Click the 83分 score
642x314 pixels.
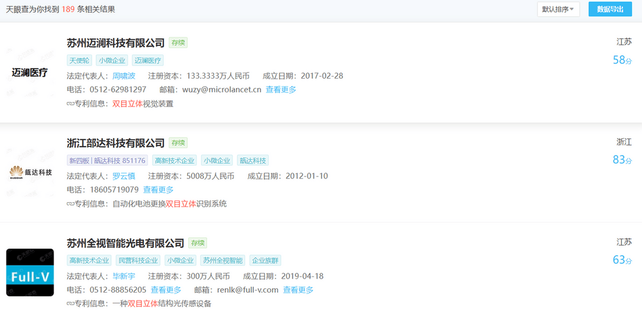coord(622,159)
